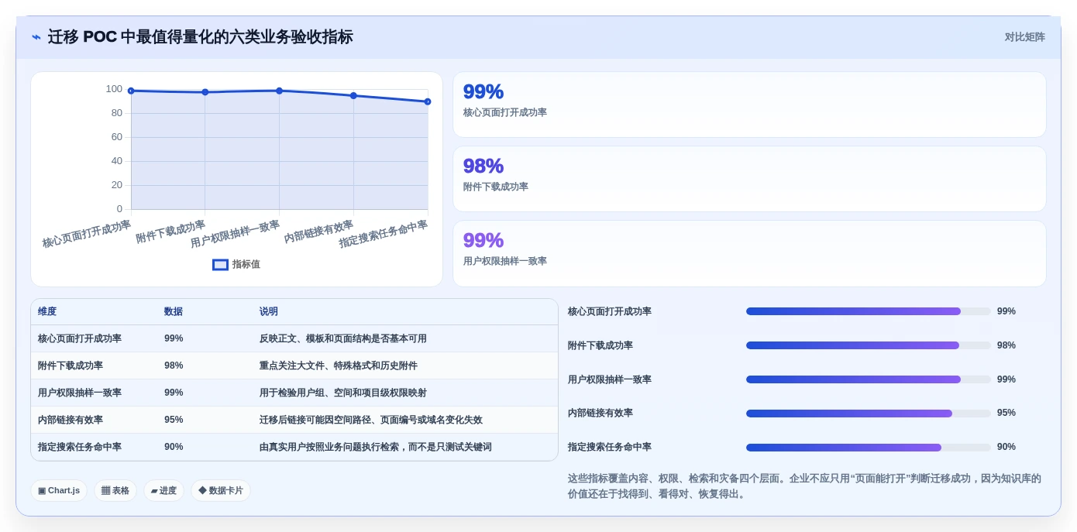The width and height of the screenshot is (1077, 532).
Task: Click the 90% value in the table
Action: coord(174,448)
